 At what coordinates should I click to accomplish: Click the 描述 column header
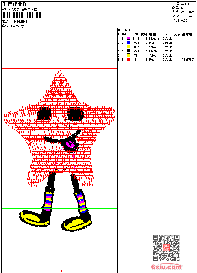(153, 34)
